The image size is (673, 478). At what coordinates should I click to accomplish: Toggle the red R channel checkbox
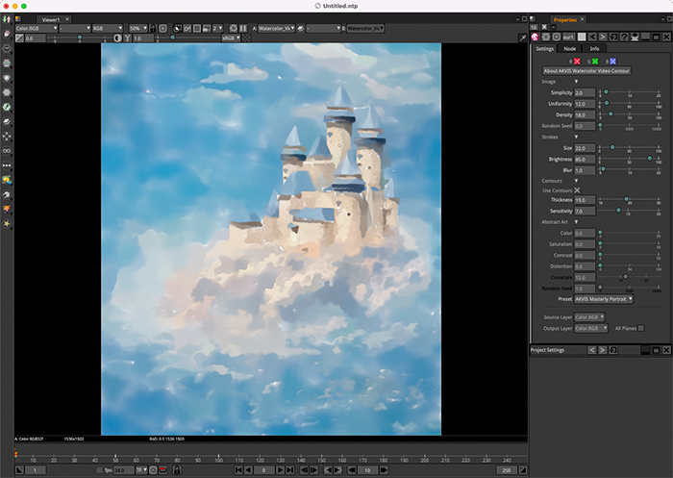(x=577, y=62)
